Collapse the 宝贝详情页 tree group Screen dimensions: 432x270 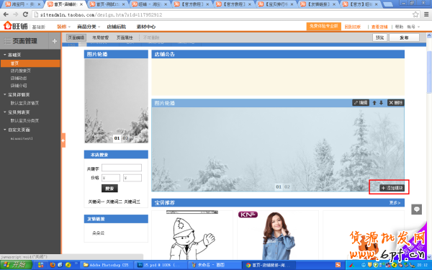coord(5,94)
